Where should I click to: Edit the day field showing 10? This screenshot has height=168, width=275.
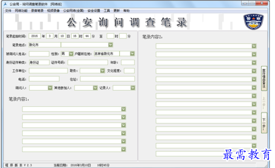62,36
